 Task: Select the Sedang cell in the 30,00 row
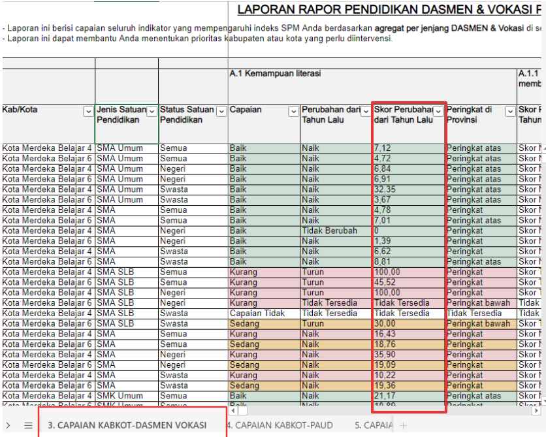(x=265, y=324)
